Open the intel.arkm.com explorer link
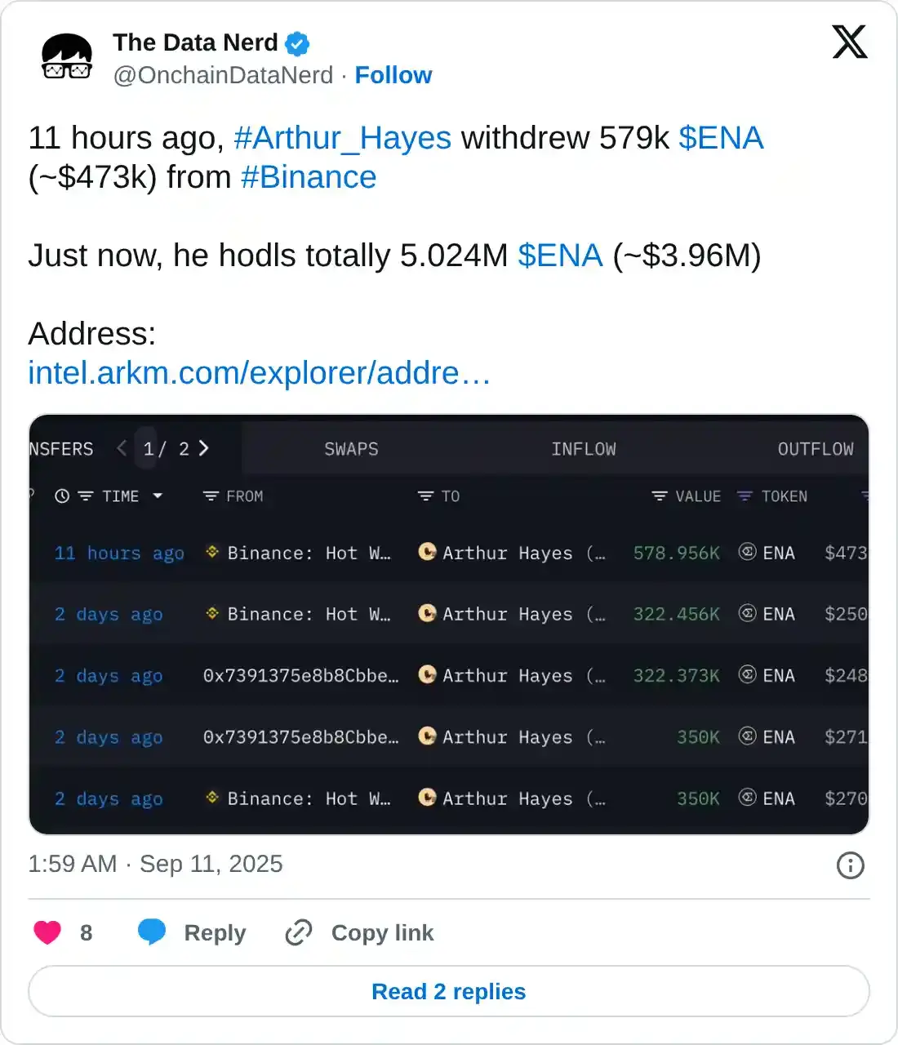This screenshot has width=898, height=1045. pyautogui.click(x=259, y=373)
